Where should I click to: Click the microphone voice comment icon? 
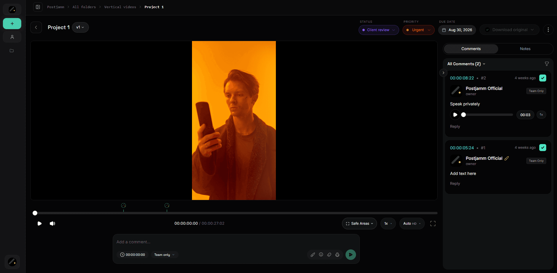click(x=337, y=255)
